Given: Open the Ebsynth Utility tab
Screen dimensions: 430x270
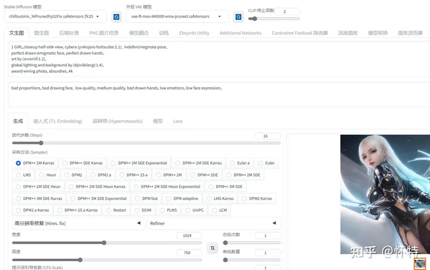Looking at the screenshot, I should pyautogui.click(x=194, y=33).
